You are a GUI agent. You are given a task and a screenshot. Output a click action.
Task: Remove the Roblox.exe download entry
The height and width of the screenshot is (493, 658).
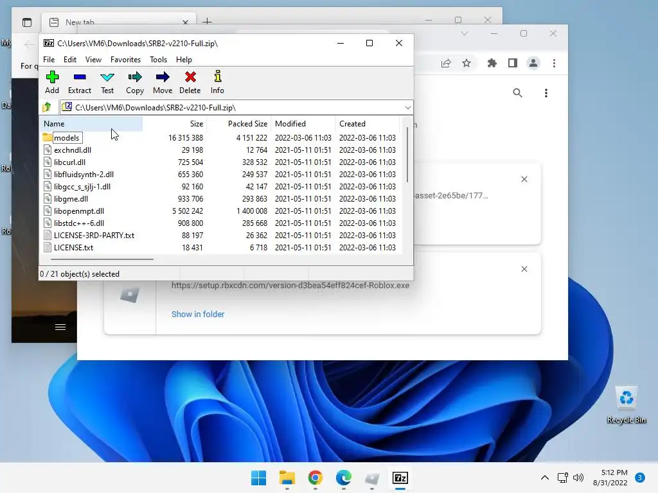coord(524,269)
